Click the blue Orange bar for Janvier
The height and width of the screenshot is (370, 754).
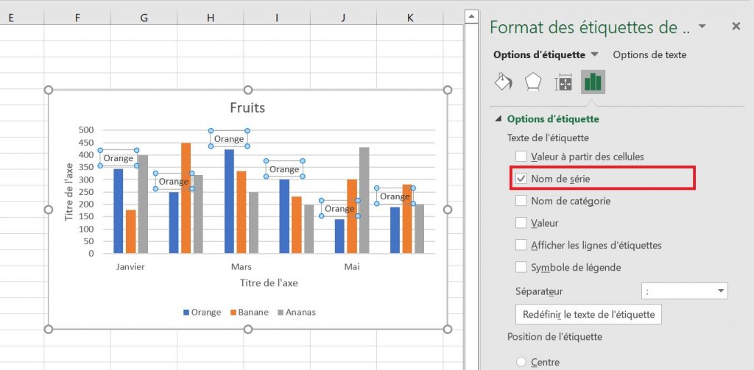[119, 211]
